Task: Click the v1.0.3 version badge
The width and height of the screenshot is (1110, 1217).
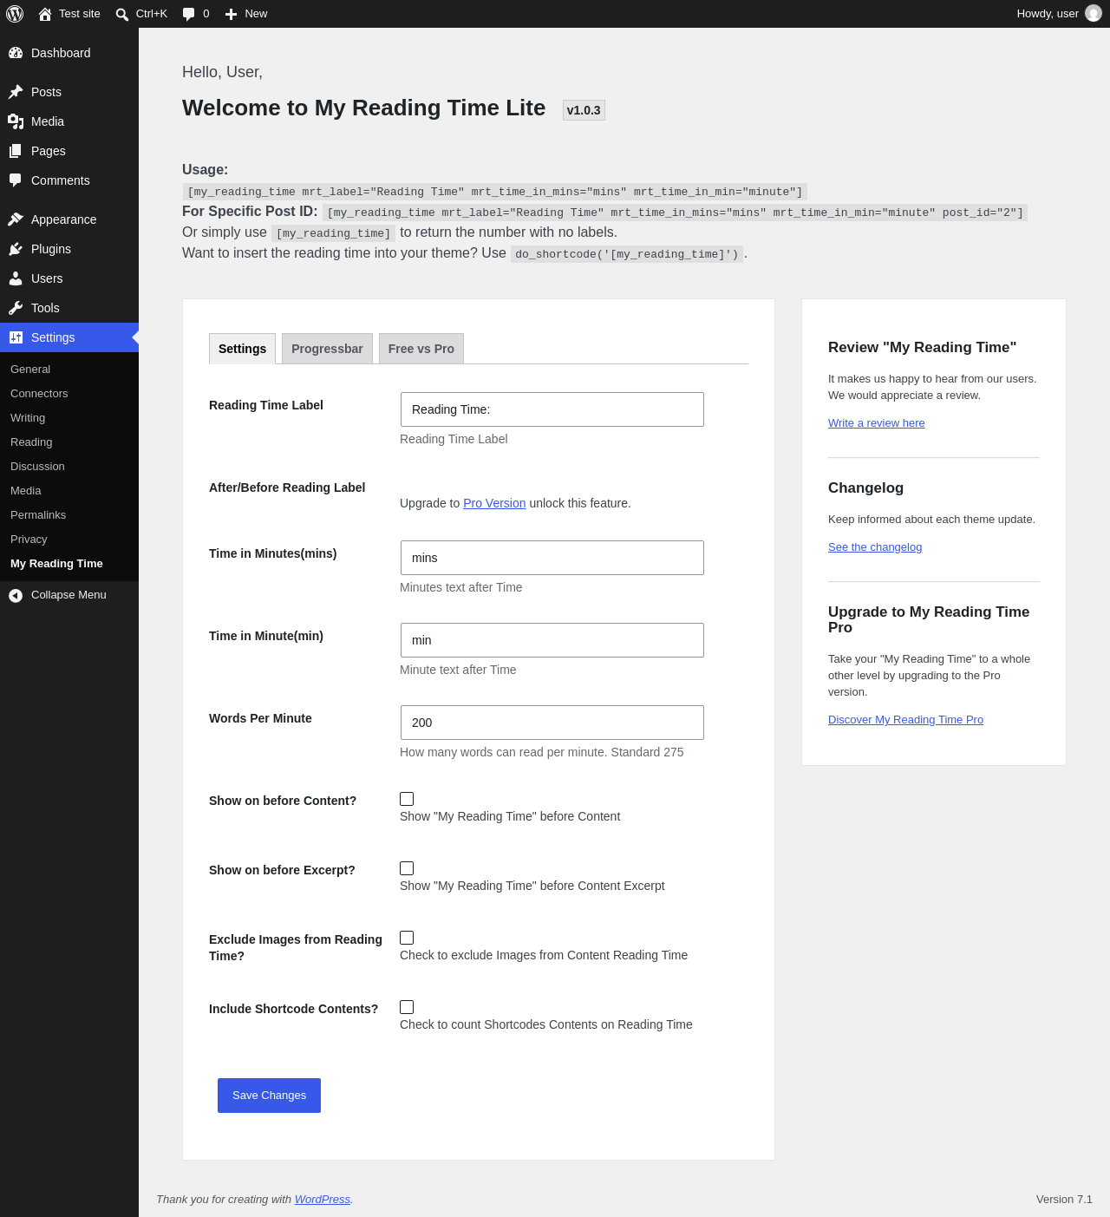Action: click(x=584, y=110)
